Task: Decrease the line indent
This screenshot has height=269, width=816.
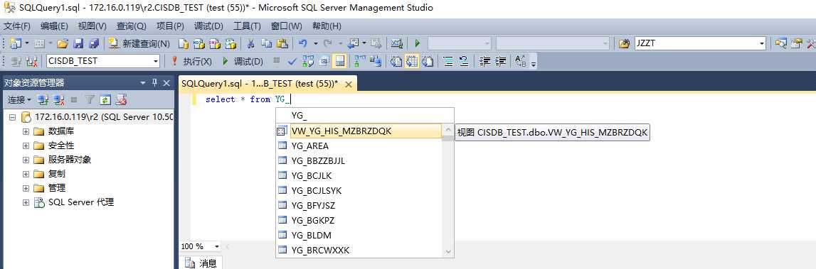Action: point(485,61)
